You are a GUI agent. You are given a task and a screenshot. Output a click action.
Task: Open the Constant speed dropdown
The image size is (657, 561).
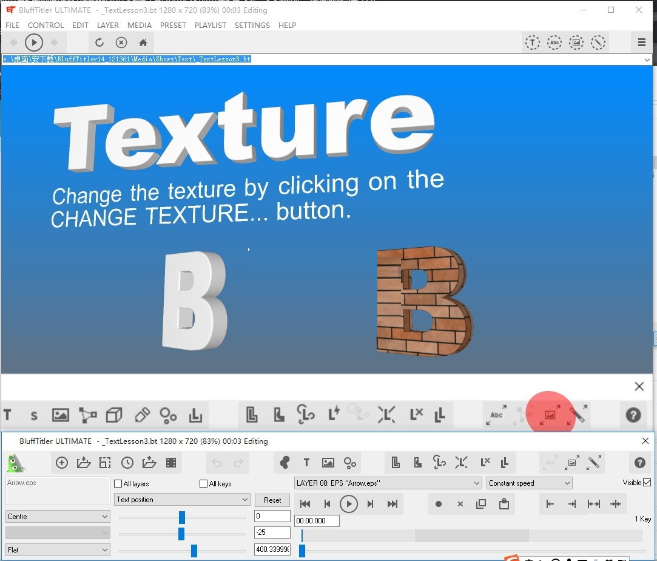coord(529,483)
